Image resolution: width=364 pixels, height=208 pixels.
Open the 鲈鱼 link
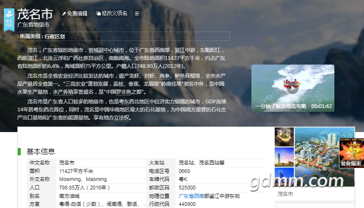[x=180, y=76]
